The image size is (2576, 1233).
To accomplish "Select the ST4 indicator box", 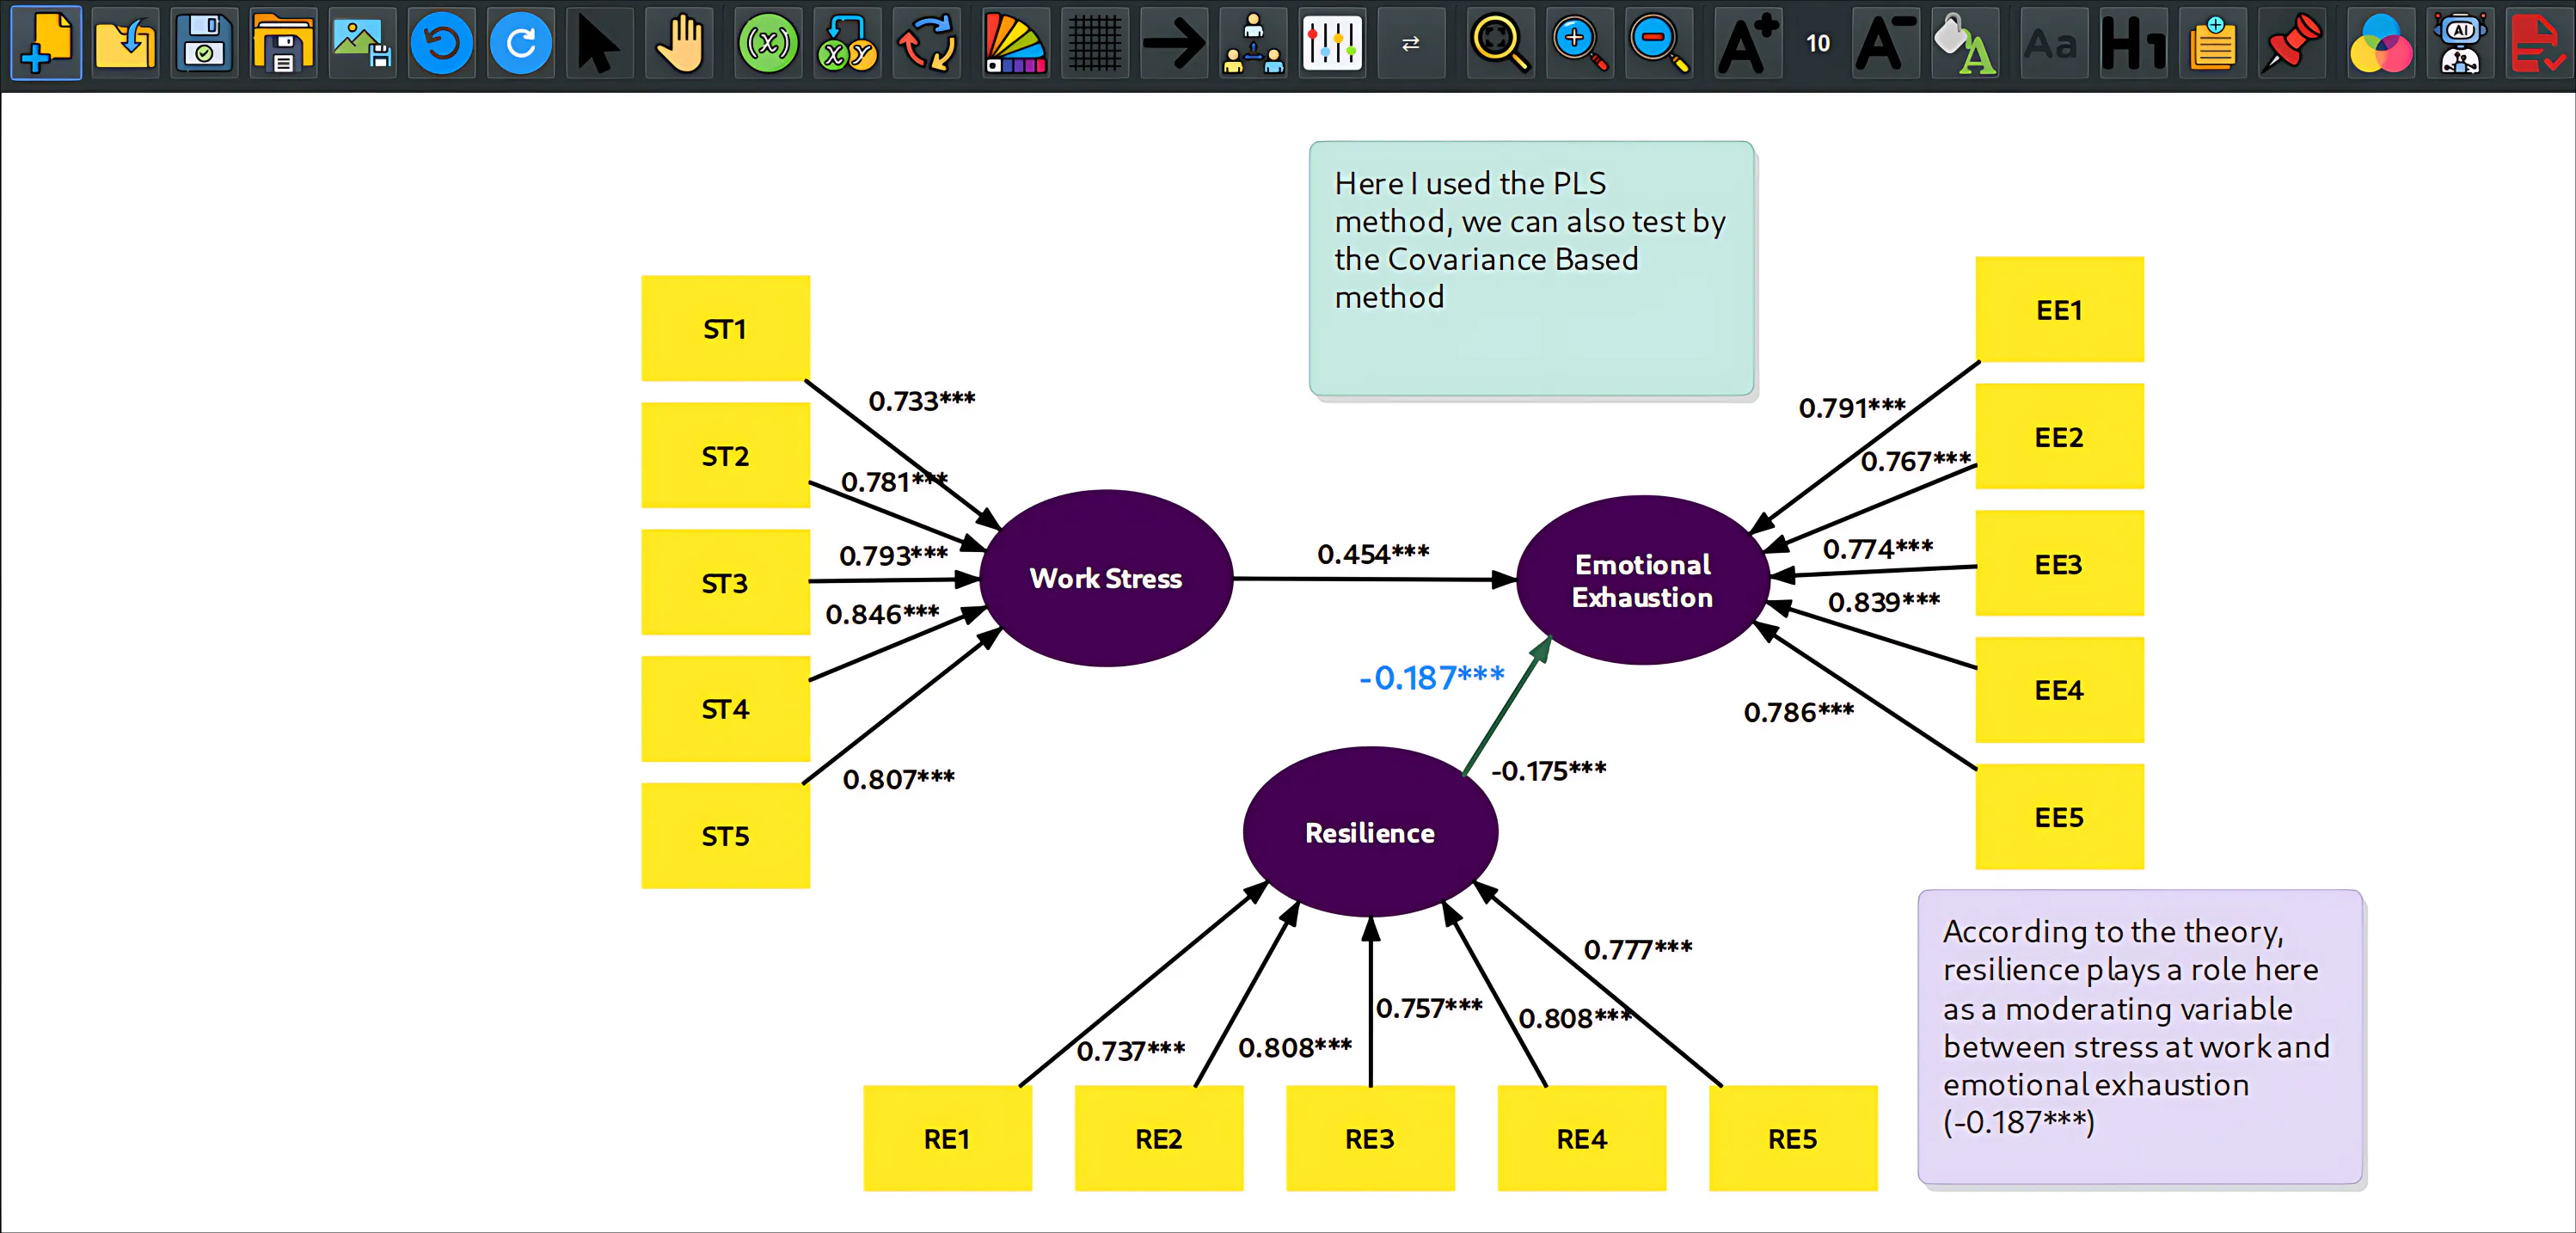I will (x=726, y=709).
